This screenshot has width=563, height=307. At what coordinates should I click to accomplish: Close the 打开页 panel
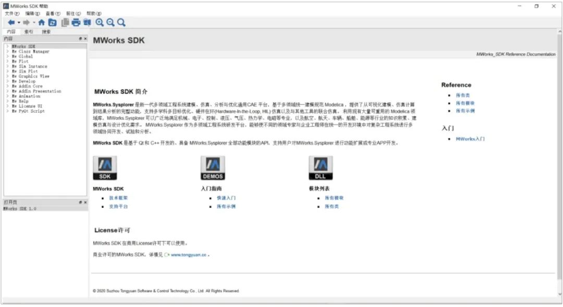click(85, 203)
